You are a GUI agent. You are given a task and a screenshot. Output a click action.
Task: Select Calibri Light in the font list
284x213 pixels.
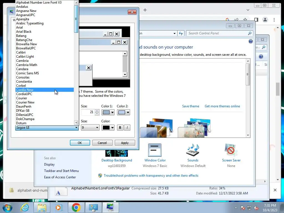tap(45, 57)
